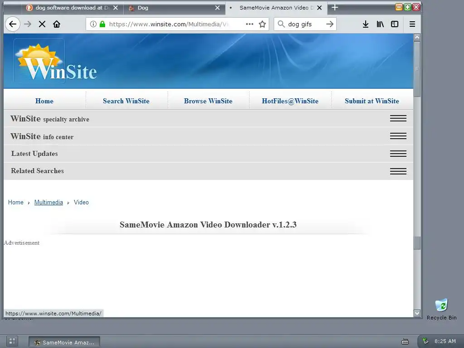Click the 8:25 AM clock

click(445, 341)
